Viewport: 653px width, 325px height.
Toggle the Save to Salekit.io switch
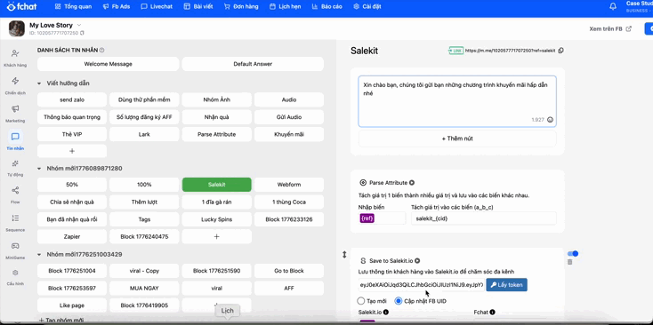tap(573, 253)
